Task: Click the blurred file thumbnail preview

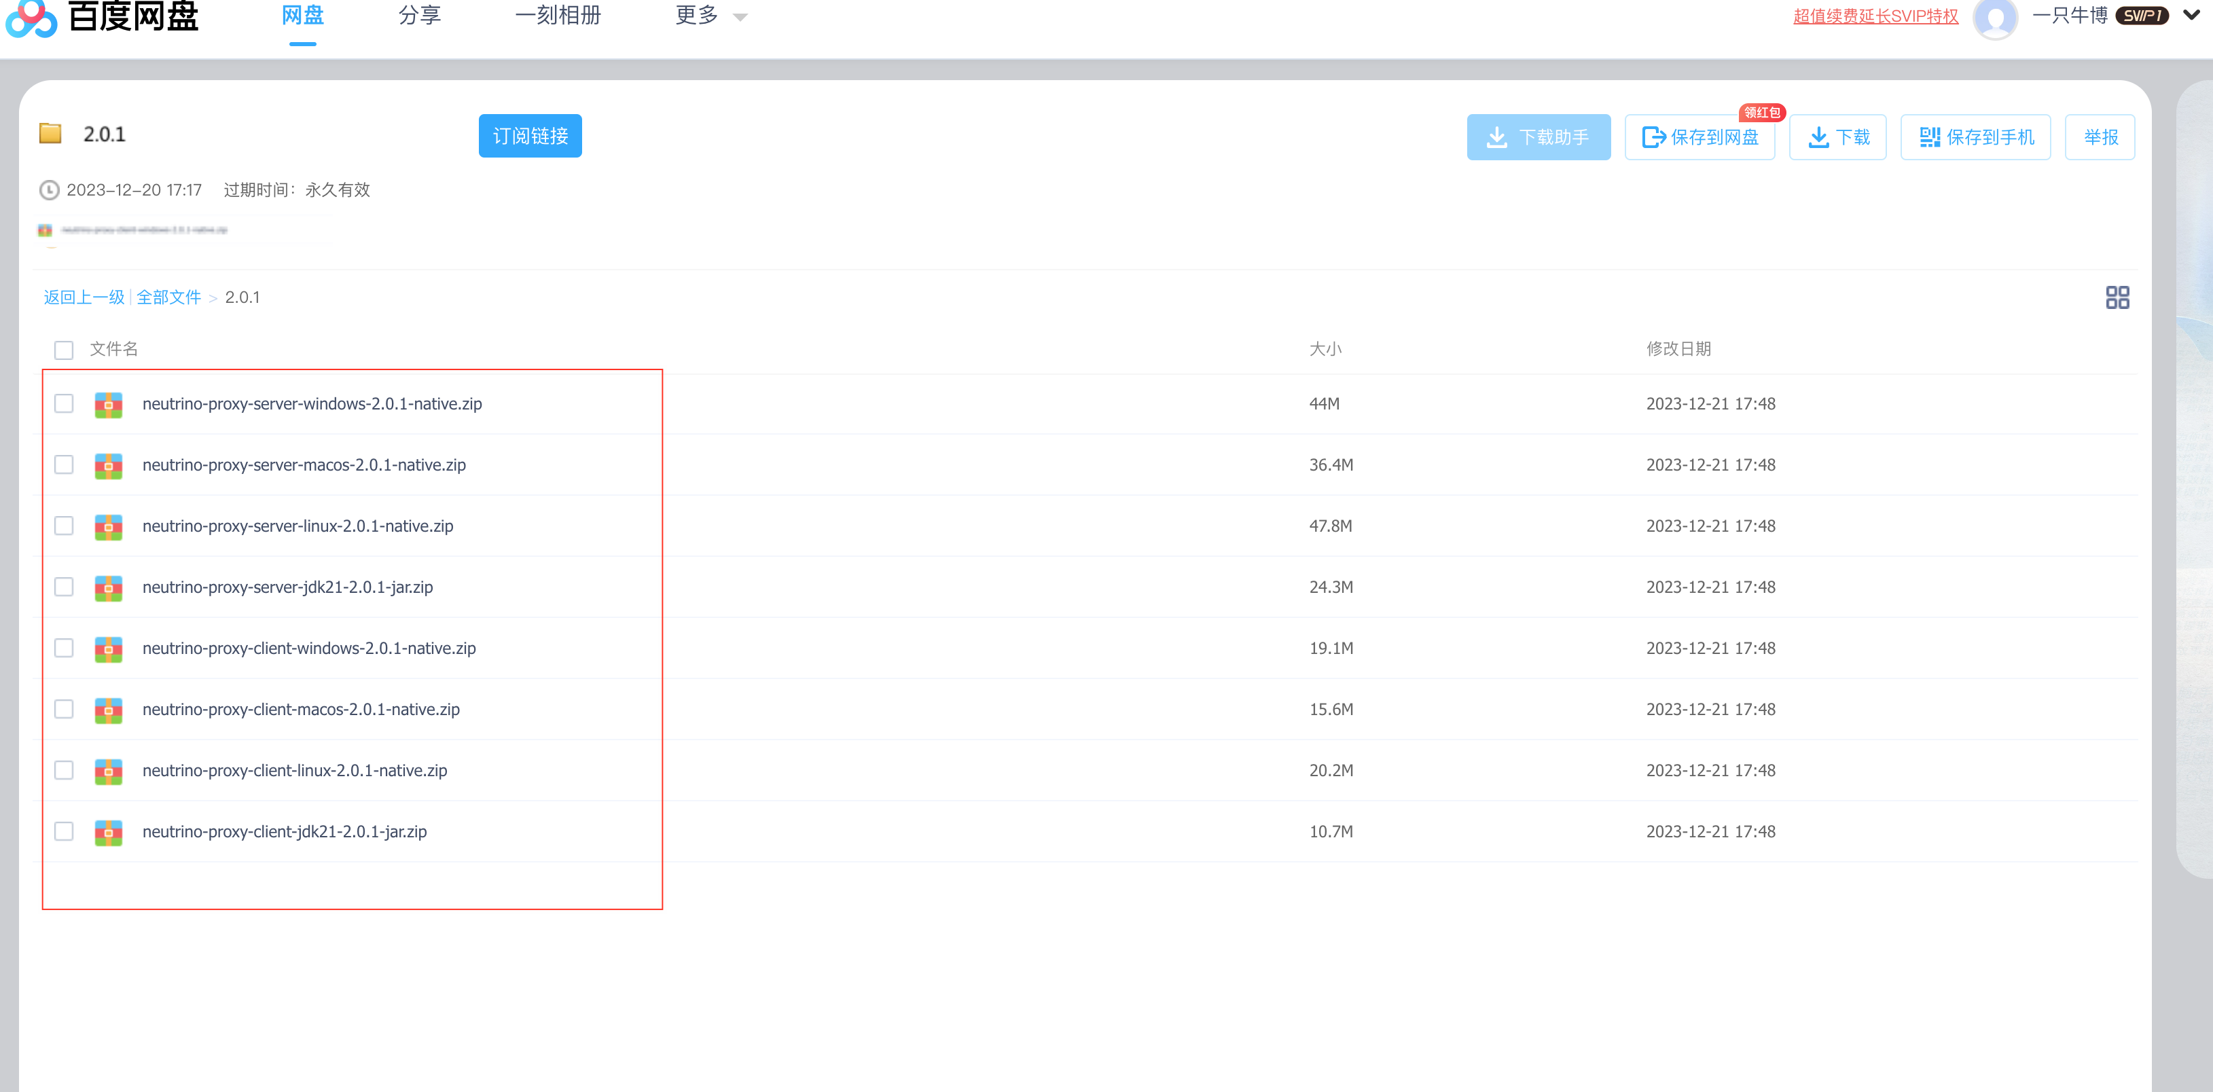Action: pyautogui.click(x=133, y=230)
